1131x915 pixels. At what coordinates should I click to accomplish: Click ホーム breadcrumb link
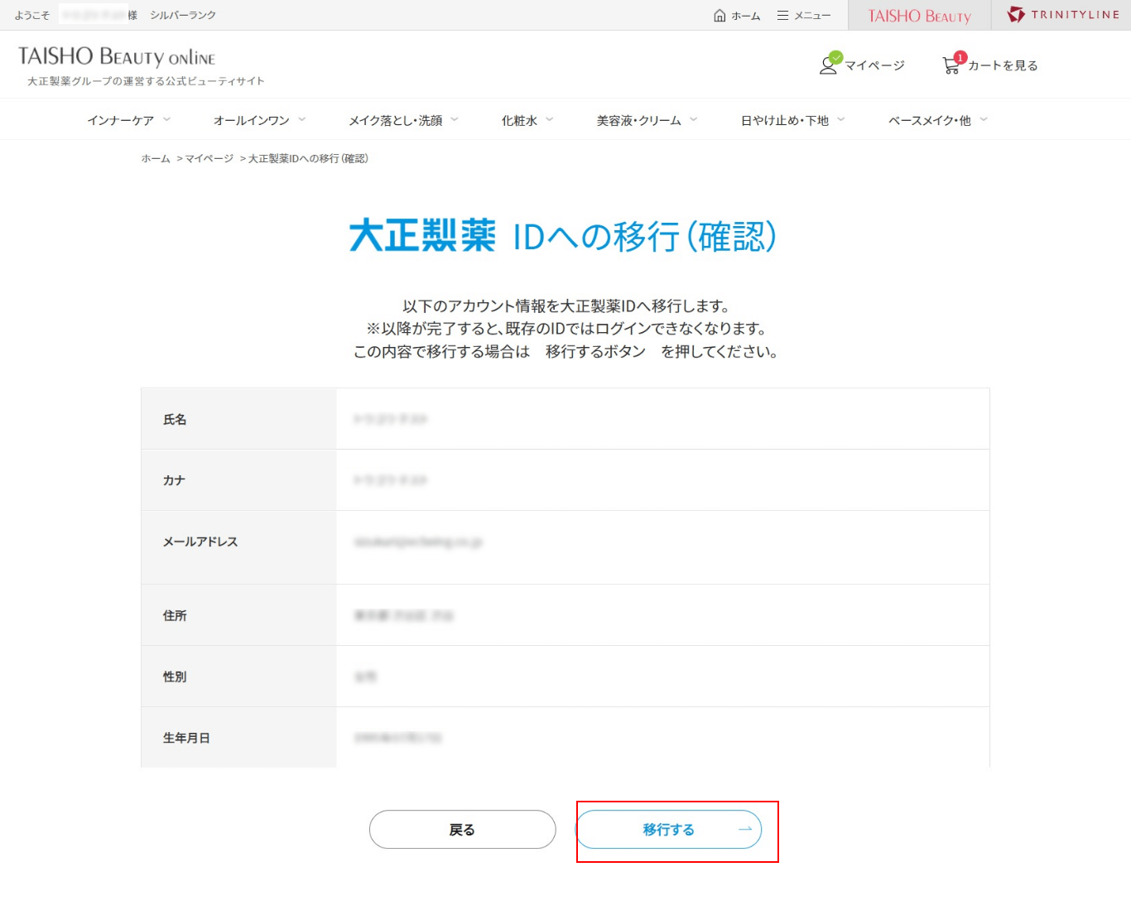click(156, 158)
